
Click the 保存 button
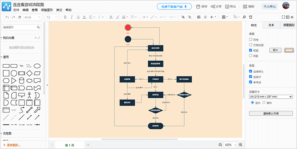click(x=202, y=6)
